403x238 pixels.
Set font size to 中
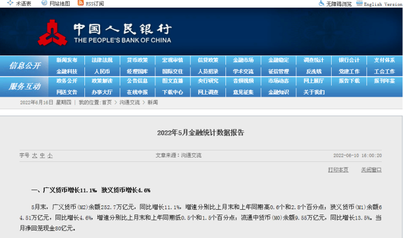point(42,155)
